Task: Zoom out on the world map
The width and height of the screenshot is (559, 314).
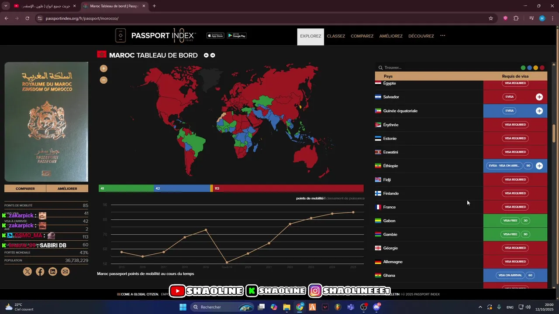Action: click(104, 80)
